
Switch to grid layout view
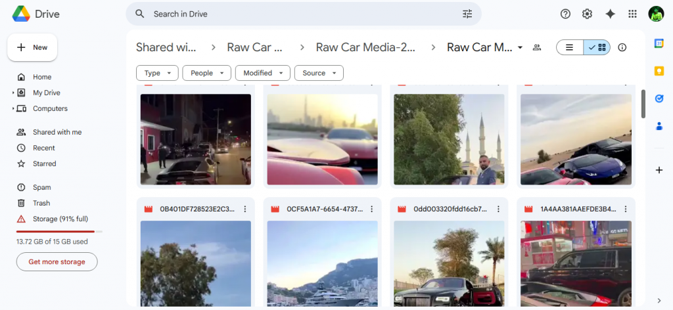tap(597, 47)
